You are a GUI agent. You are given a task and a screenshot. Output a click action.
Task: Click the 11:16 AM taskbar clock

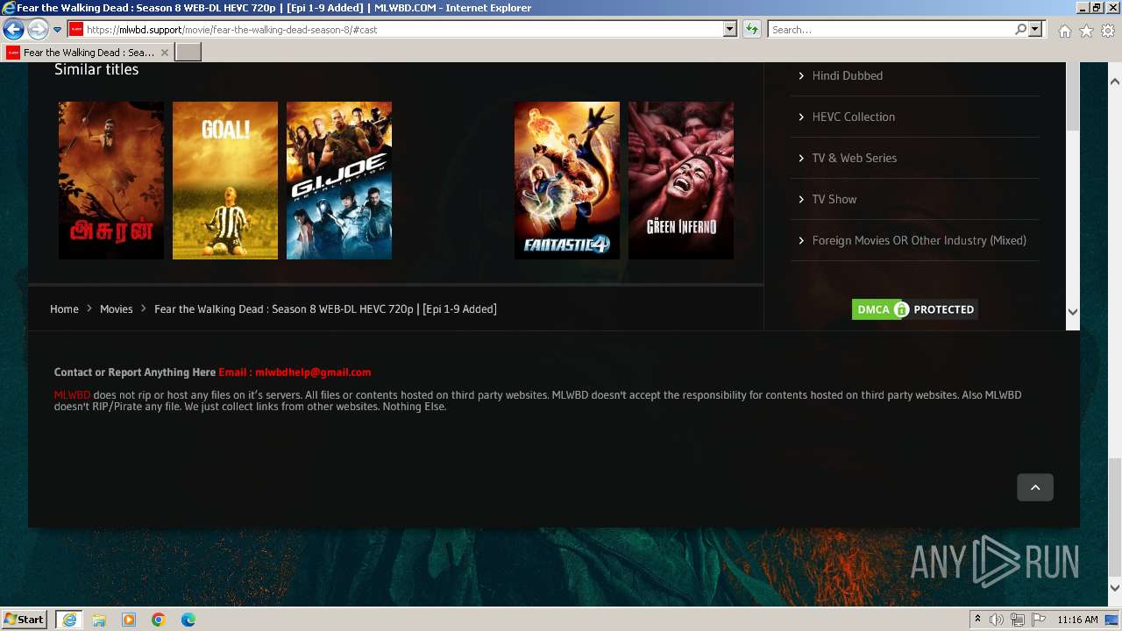[1077, 620]
